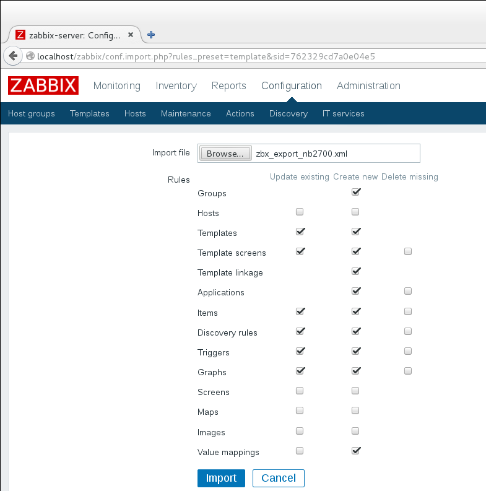The image size is (486, 491).
Task: Click the Update existing column header
Action: (x=300, y=176)
